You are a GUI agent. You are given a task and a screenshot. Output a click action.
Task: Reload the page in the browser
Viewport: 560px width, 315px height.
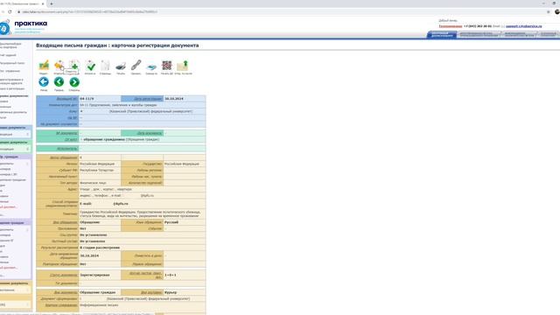click(10, 11)
